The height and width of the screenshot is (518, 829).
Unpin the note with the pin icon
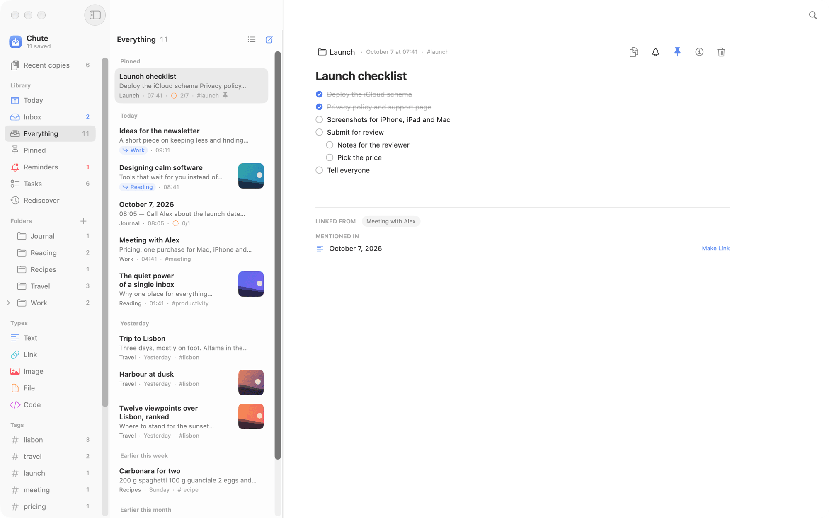tap(677, 52)
